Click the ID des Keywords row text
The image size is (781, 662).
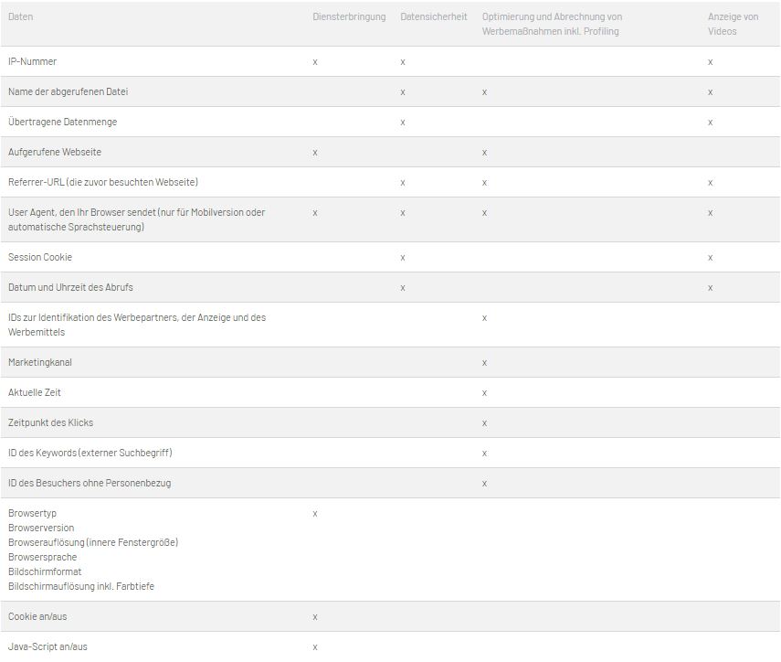90,453
